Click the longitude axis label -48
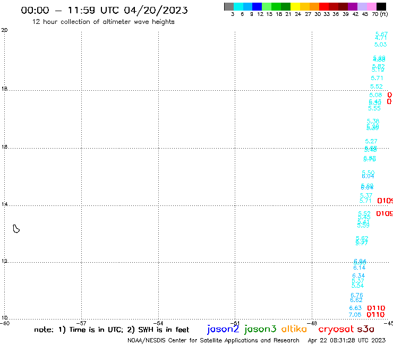 point(312,323)
